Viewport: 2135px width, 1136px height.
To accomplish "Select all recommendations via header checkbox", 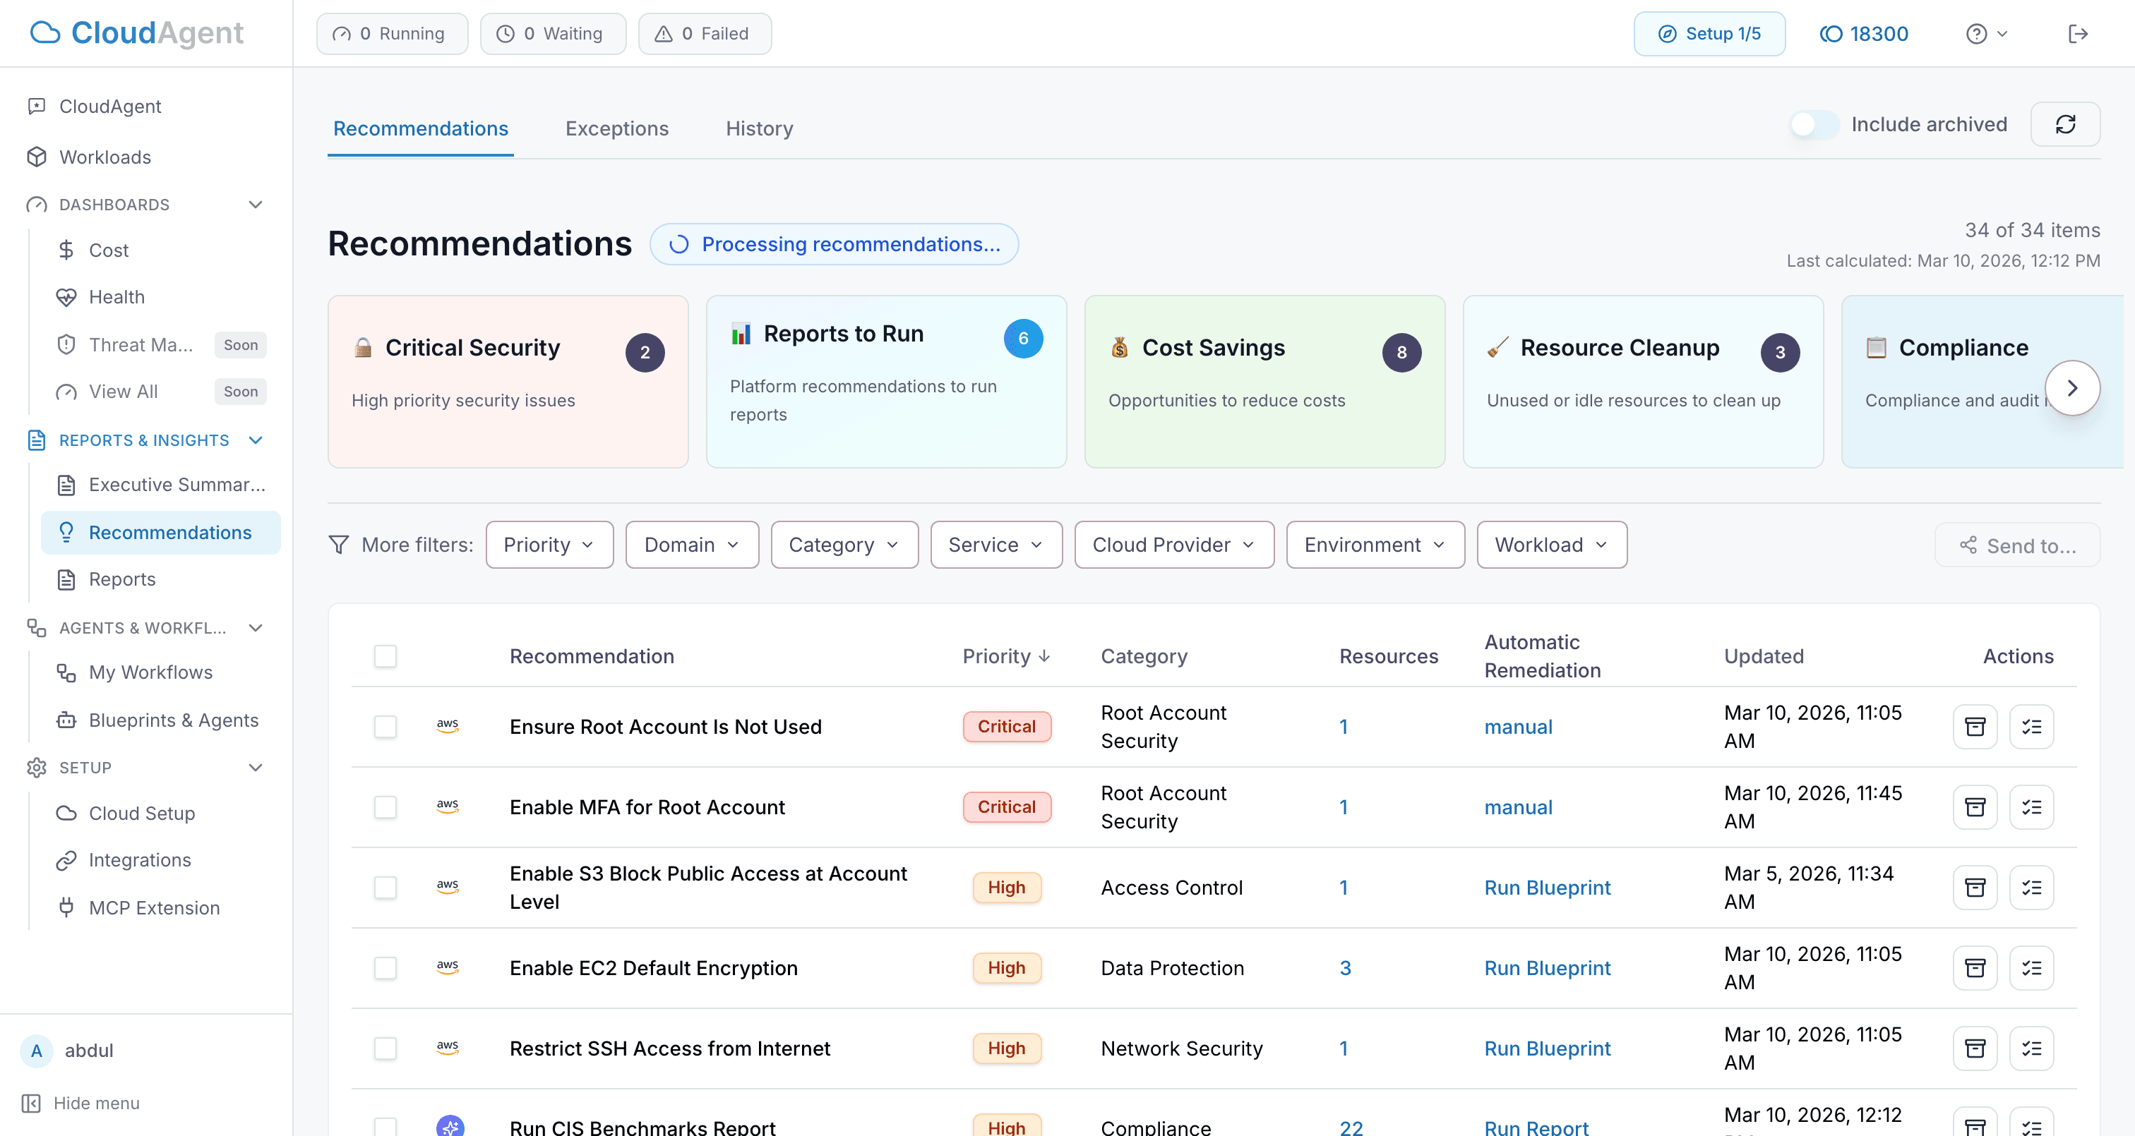I will [385, 655].
